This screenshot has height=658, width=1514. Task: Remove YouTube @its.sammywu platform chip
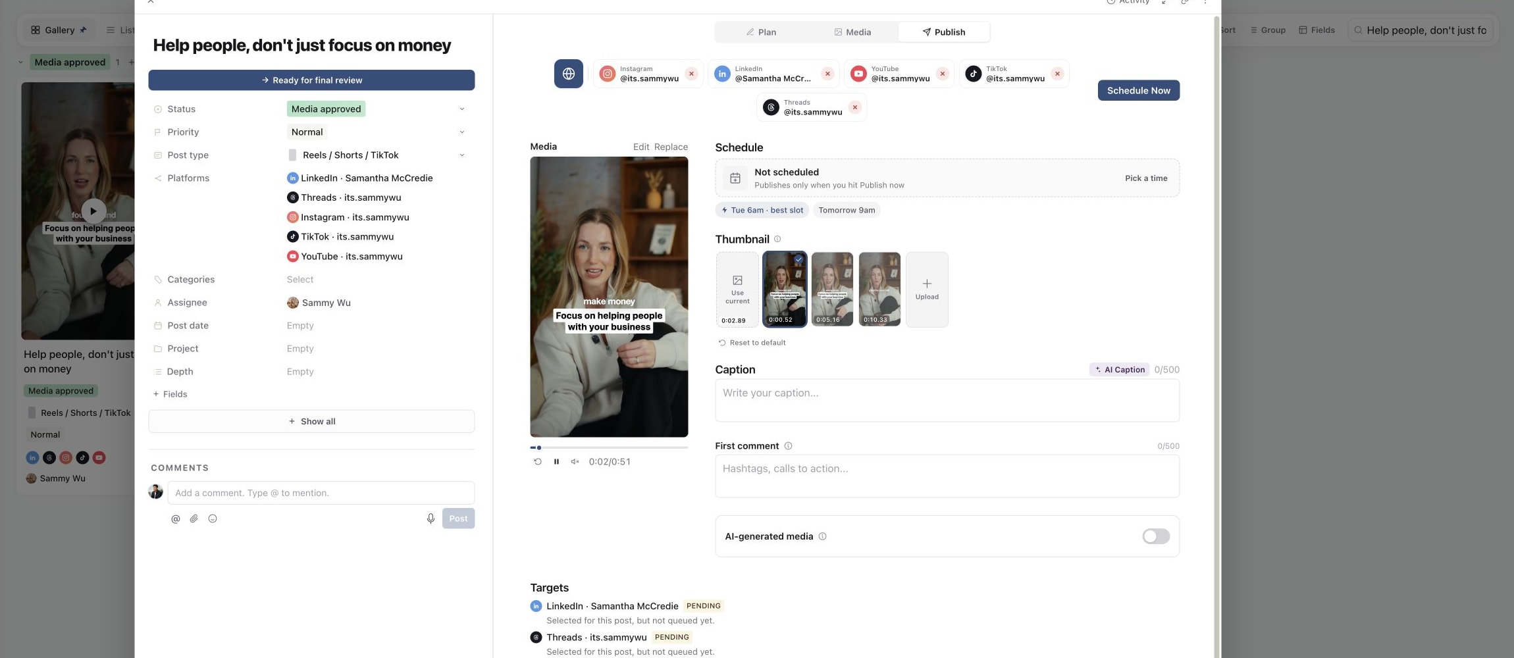coord(943,74)
